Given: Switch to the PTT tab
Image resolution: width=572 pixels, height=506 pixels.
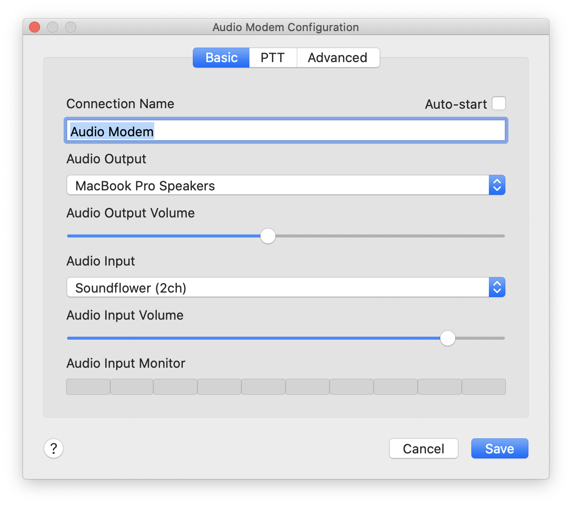Looking at the screenshot, I should pos(273,58).
